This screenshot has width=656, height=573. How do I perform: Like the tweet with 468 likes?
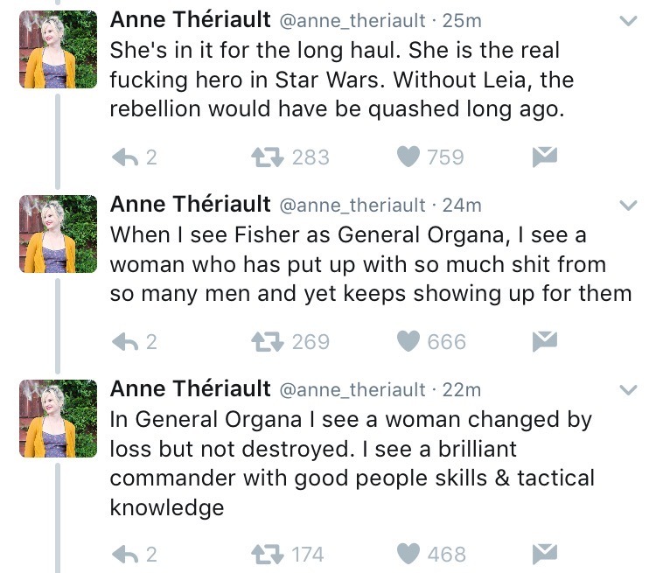(x=408, y=553)
